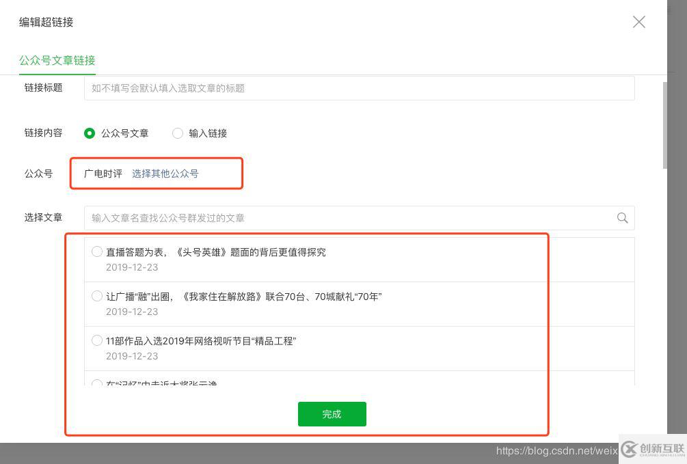687x464 pixels.
Task: Select article 直播答题为表 radio button
Action: [x=97, y=251]
